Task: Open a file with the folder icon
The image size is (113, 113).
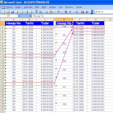Action: [x=8, y=12]
